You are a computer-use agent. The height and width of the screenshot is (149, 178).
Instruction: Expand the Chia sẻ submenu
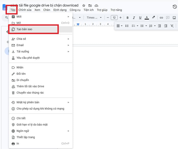coord(40,39)
